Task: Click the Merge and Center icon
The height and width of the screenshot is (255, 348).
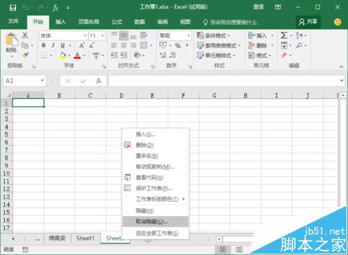Action: (144, 45)
